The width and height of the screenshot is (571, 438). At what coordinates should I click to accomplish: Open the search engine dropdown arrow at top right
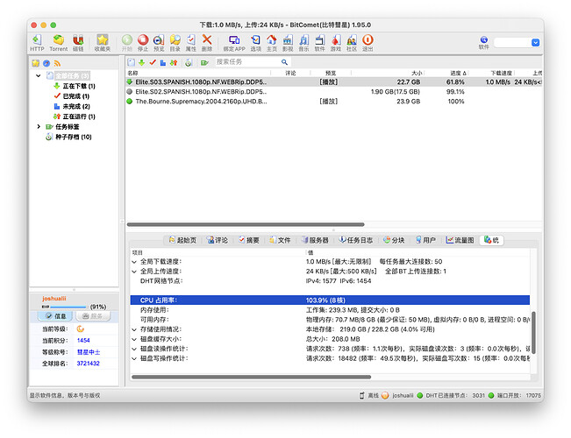535,43
